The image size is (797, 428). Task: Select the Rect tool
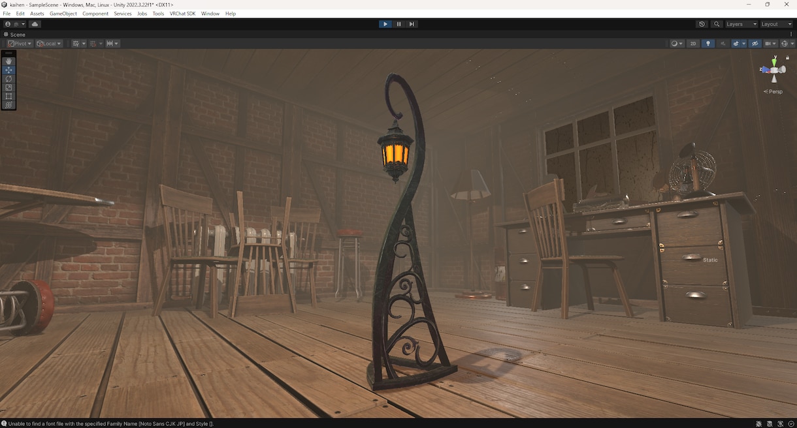click(x=8, y=96)
